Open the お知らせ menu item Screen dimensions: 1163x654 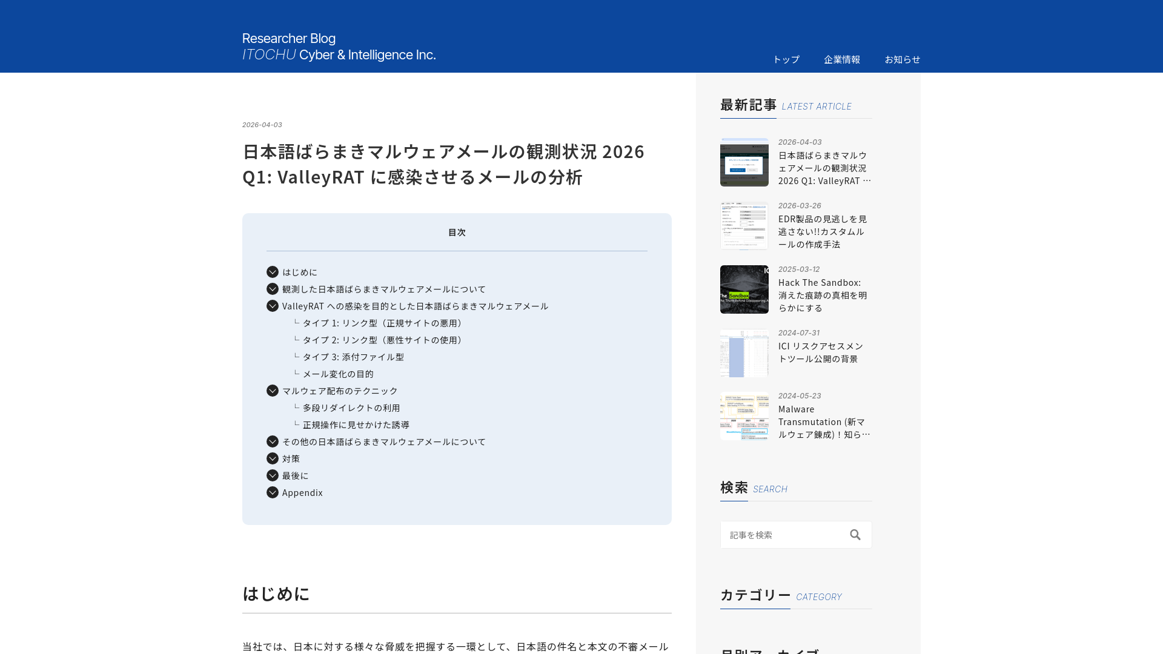tap(902, 59)
